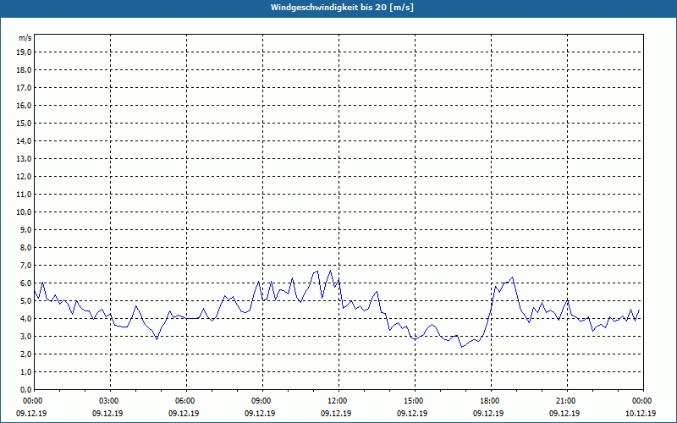Select the 3,0 y-axis label

(x=25, y=336)
